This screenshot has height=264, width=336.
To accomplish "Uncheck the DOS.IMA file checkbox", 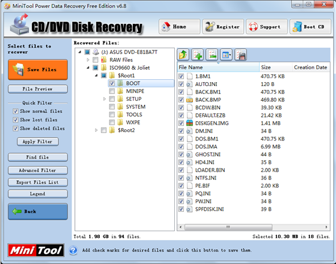I will click(181, 147).
